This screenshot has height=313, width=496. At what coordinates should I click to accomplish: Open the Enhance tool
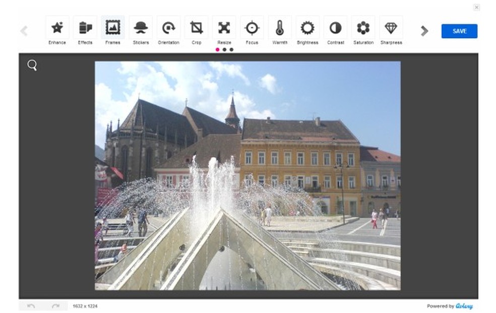[57, 31]
